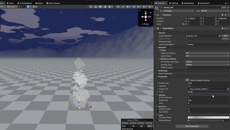Click the Edit button for Asset Template
This screenshot has width=230, height=130.
(x=225, y=36)
